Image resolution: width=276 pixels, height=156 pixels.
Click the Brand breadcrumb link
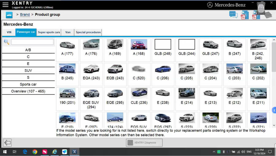(25, 15)
